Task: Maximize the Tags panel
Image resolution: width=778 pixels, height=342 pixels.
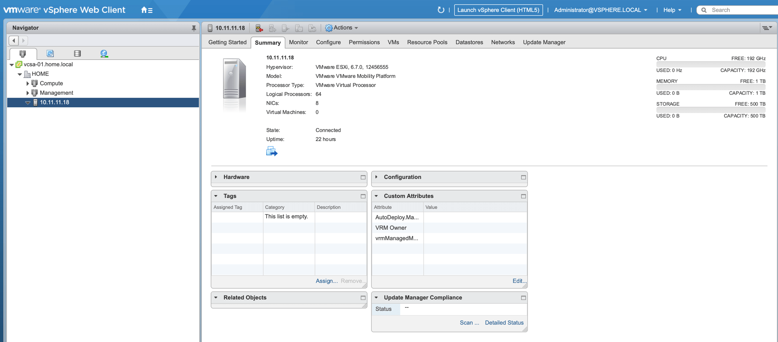Action: pos(363,196)
